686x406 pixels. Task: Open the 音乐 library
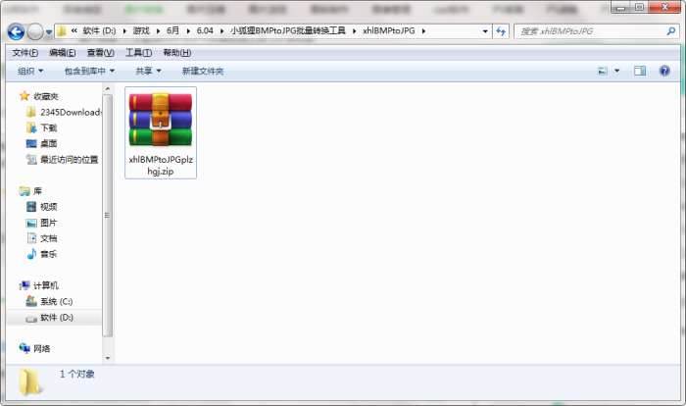49,254
